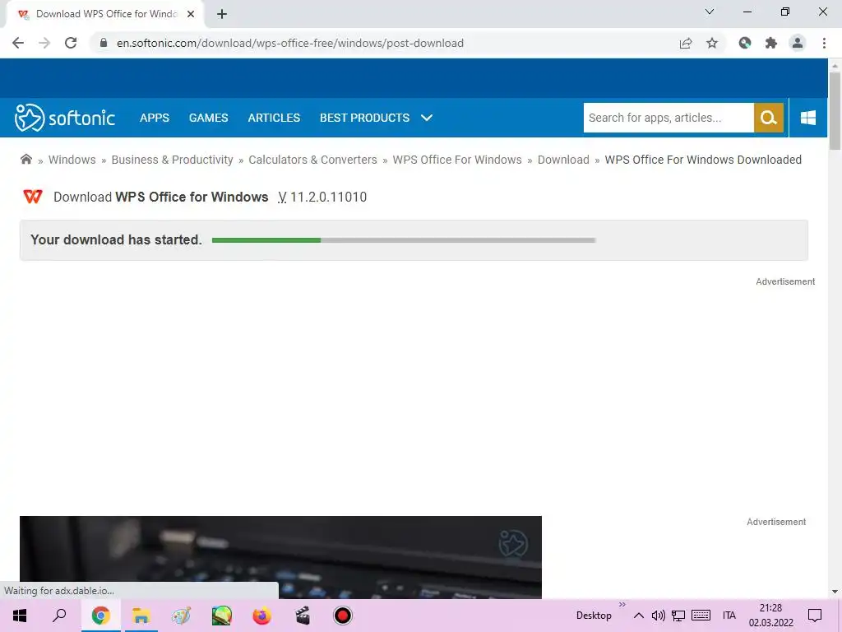842x632 pixels.
Task: Open the clapperboard video app icon
Action: coord(303,616)
